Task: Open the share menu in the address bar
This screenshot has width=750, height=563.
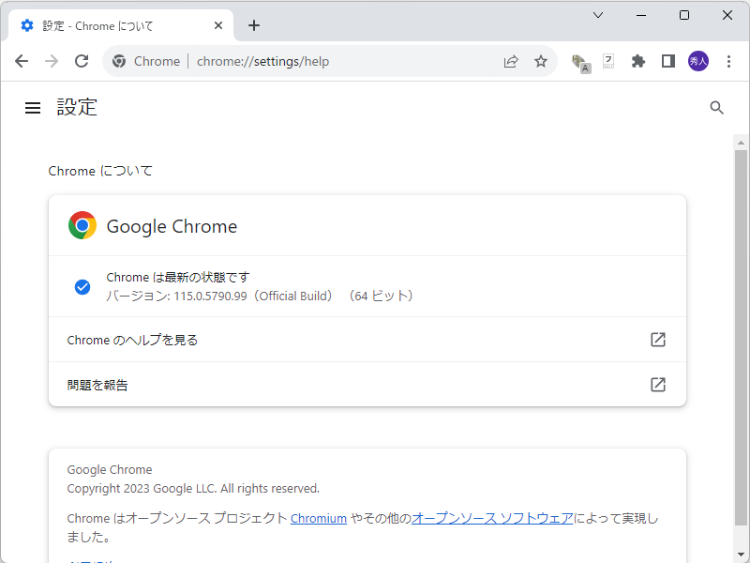Action: pyautogui.click(x=511, y=60)
